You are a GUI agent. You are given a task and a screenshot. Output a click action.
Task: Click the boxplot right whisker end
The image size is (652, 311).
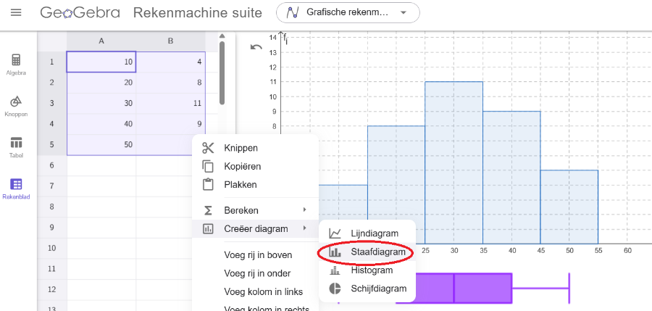(569, 288)
